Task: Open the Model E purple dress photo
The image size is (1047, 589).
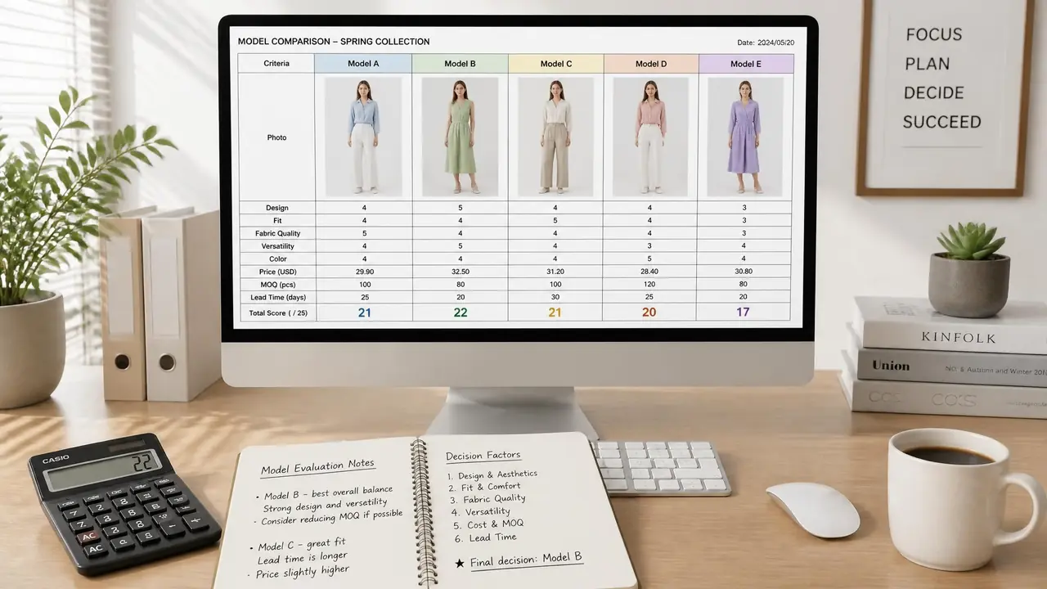Action: pyautogui.click(x=745, y=137)
